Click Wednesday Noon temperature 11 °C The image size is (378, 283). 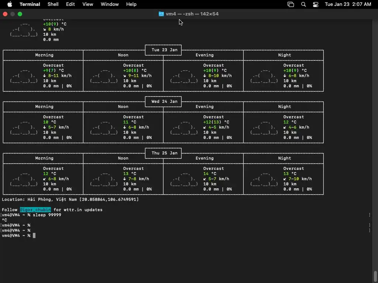pyautogui.click(x=130, y=122)
